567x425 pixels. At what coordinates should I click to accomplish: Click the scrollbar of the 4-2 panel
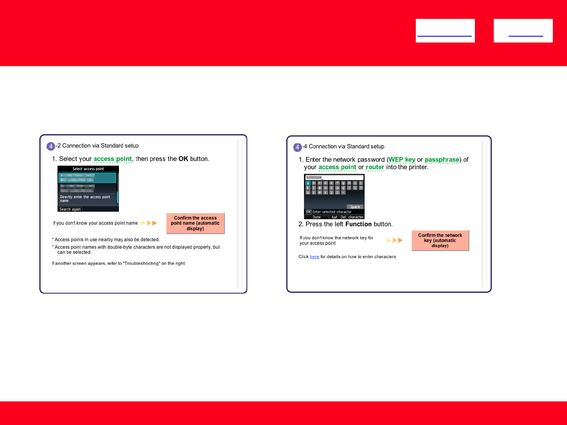pyautogui.click(x=240, y=214)
